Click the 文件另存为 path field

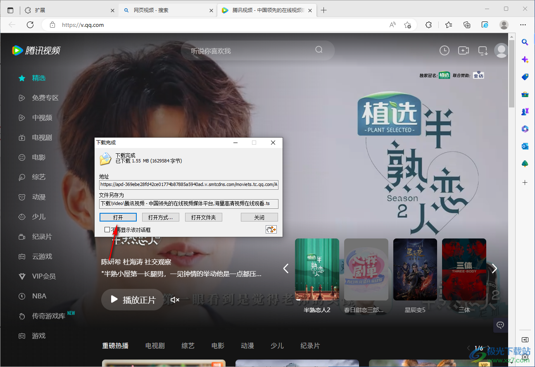pyautogui.click(x=189, y=203)
